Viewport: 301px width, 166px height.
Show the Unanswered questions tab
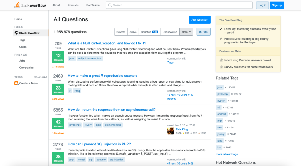170,32
